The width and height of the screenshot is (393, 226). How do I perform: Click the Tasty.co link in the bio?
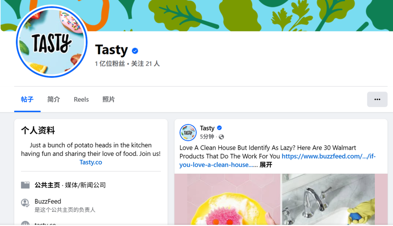(x=91, y=162)
